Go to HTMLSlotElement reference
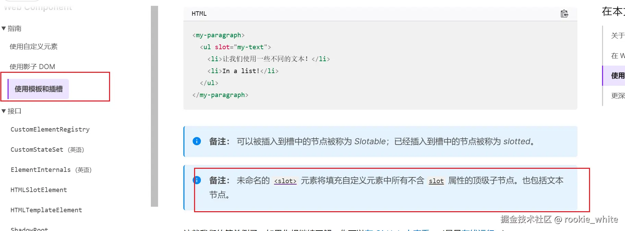 (x=39, y=190)
